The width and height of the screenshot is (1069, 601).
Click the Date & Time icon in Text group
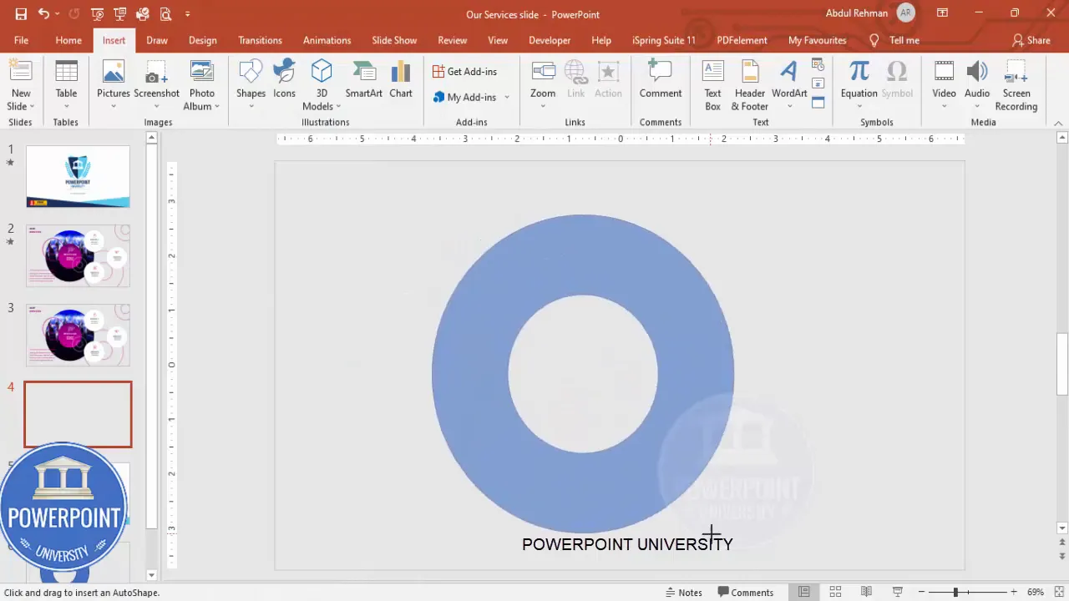[x=818, y=65]
